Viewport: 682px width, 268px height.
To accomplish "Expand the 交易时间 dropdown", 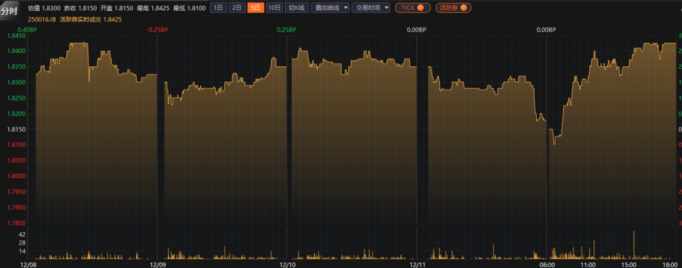I will pyautogui.click(x=371, y=8).
